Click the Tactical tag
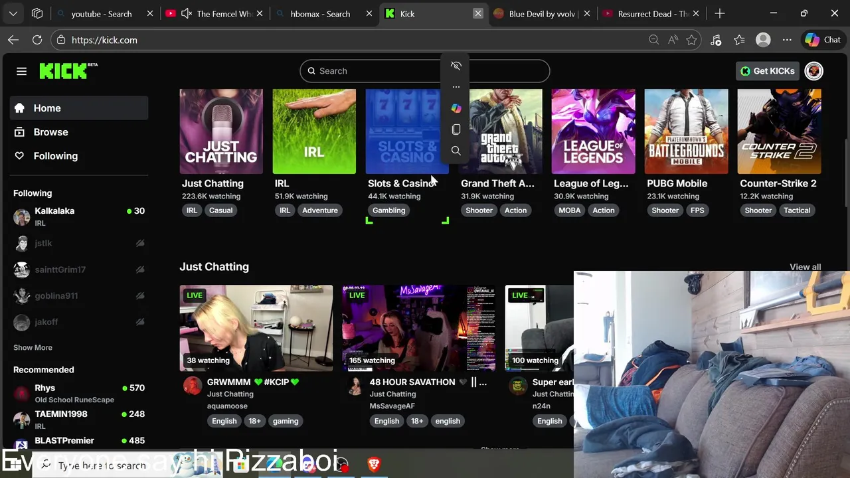This screenshot has width=850, height=478. (x=797, y=210)
